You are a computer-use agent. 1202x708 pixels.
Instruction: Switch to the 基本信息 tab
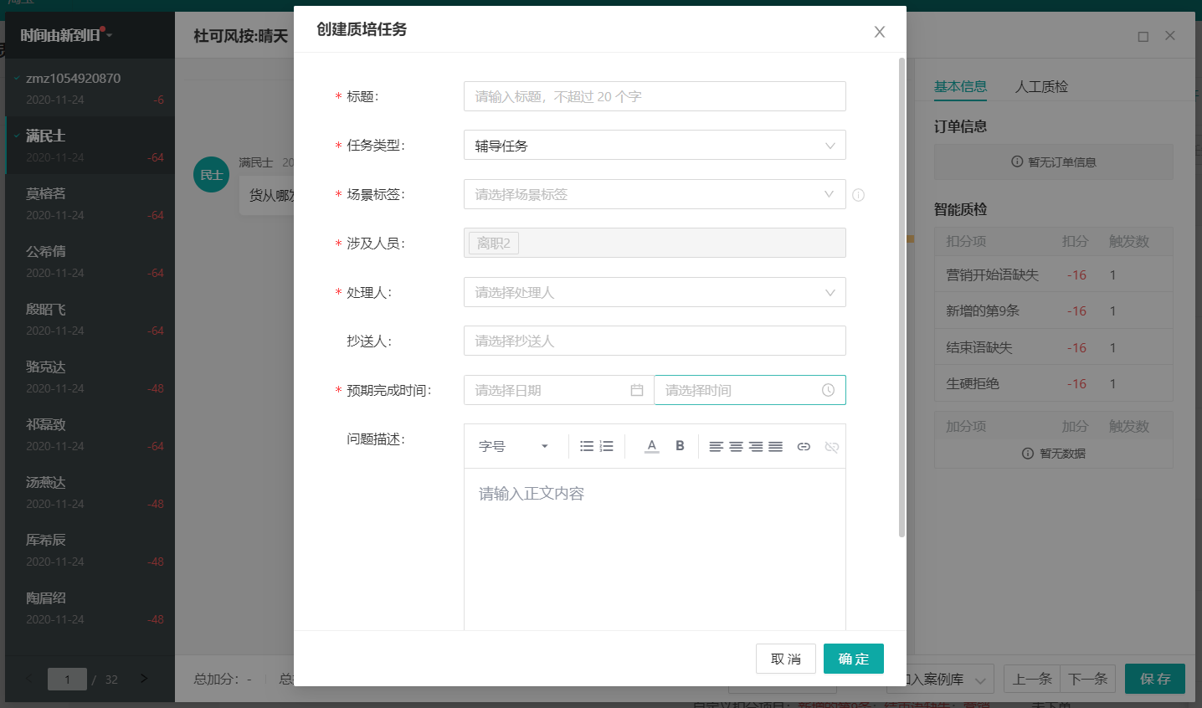pos(960,86)
